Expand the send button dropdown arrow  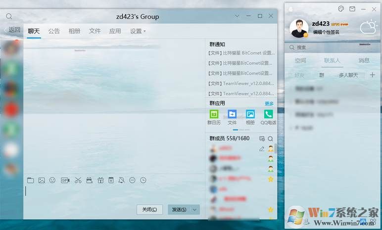click(194, 209)
